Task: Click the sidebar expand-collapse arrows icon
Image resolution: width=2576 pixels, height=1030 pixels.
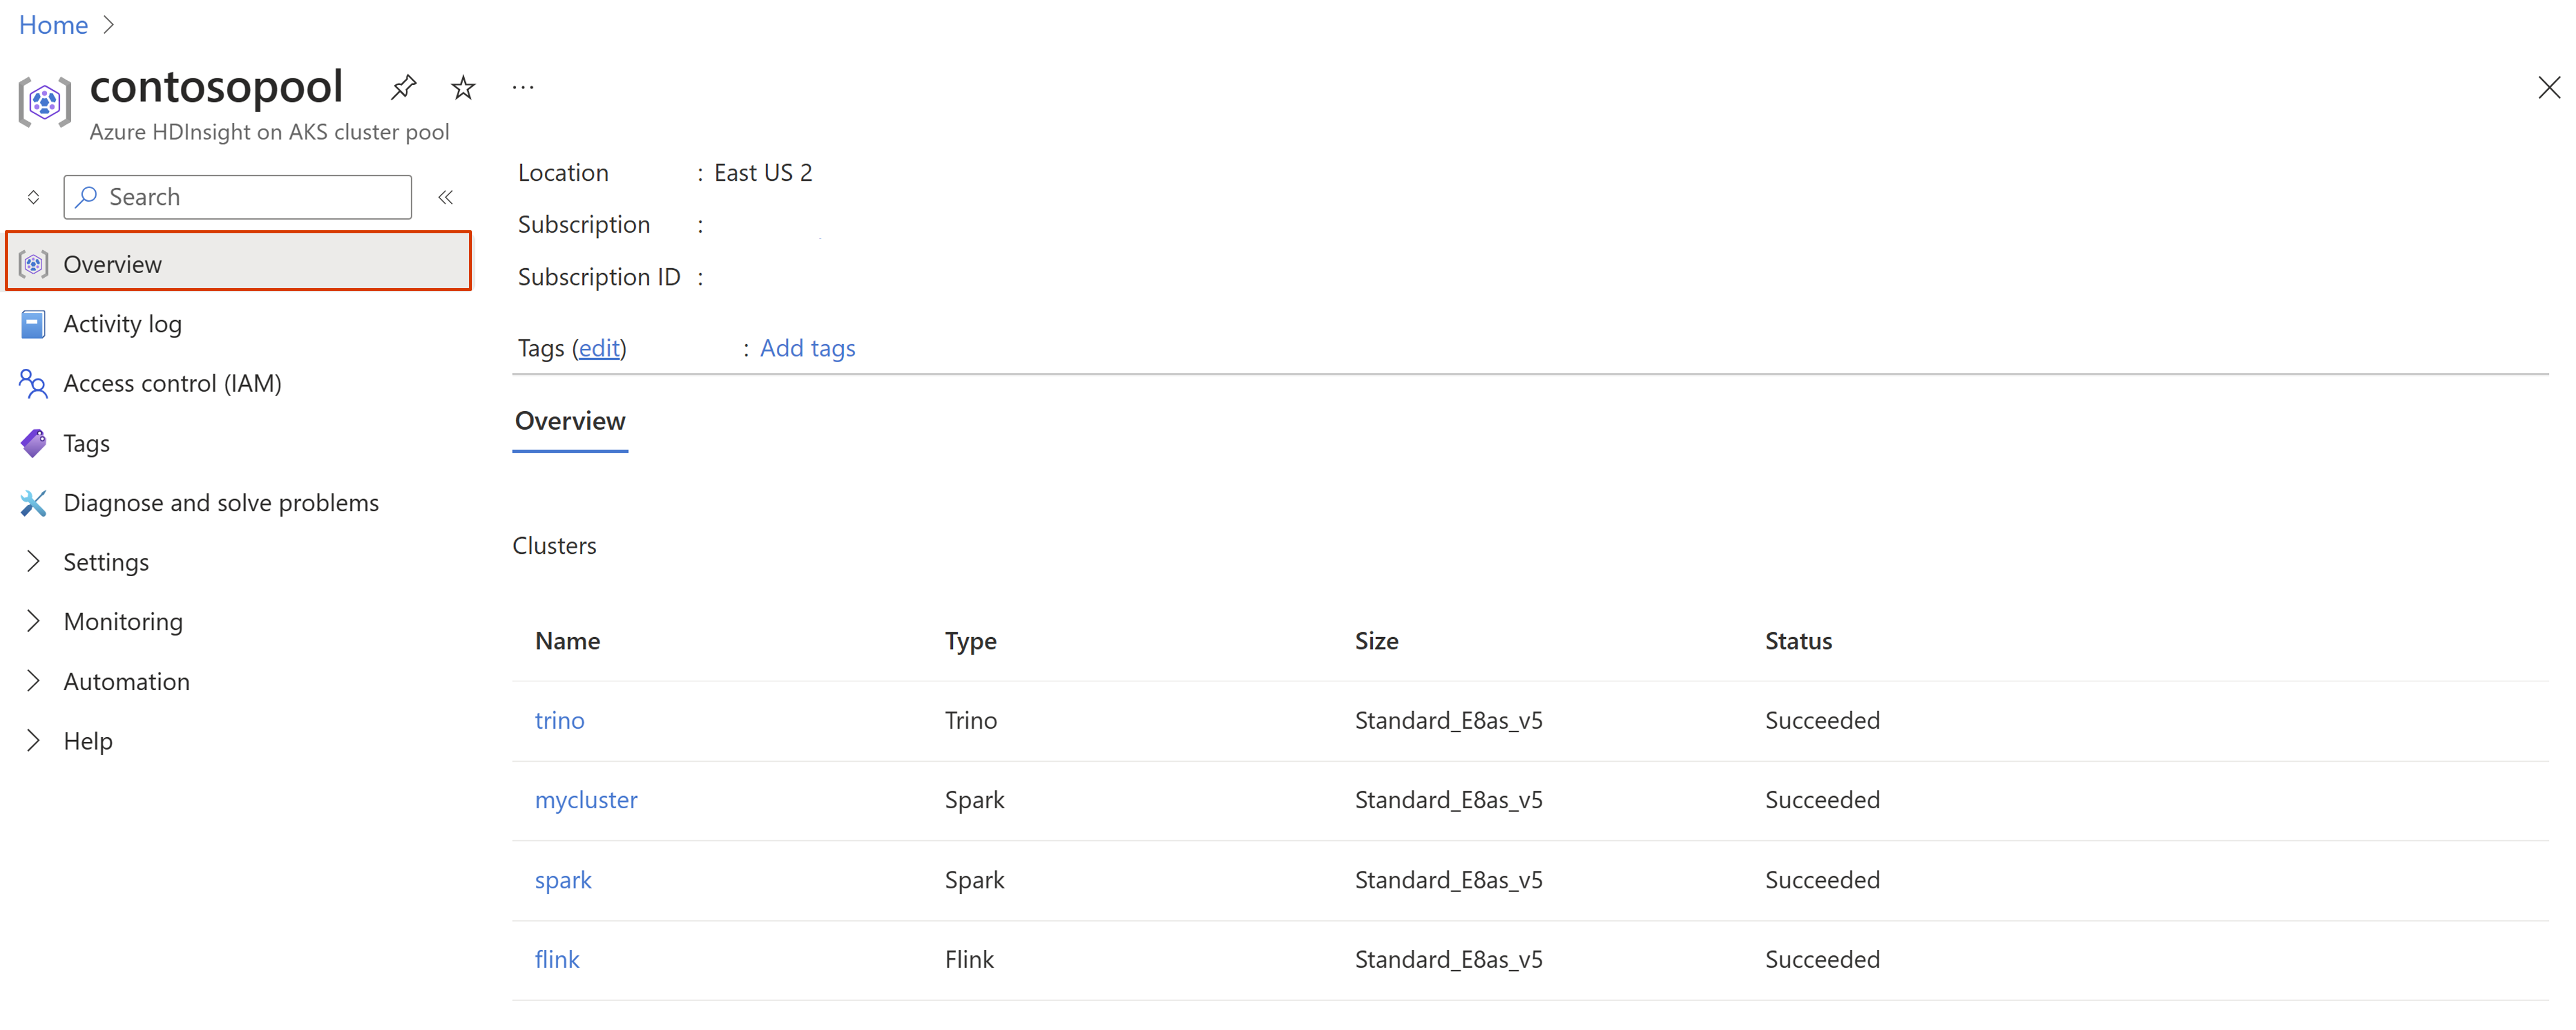Action: (33, 197)
